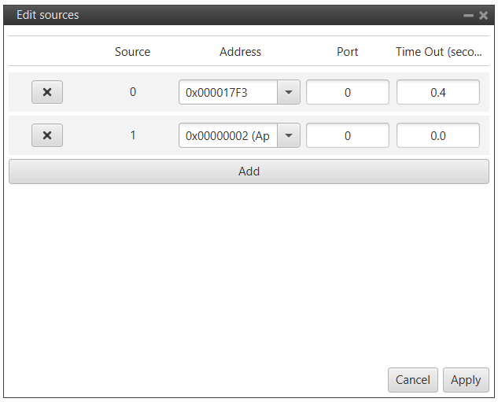Screen dimensions: 498x402
Task: Minimize the Edit sources dialog
Action: (468, 15)
